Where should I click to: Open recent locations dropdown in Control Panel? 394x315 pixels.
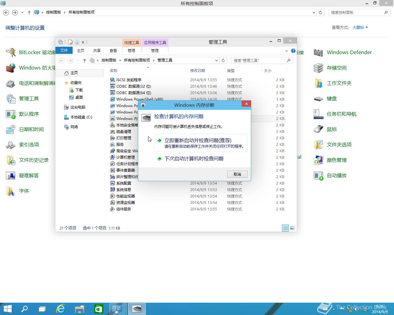(22, 13)
